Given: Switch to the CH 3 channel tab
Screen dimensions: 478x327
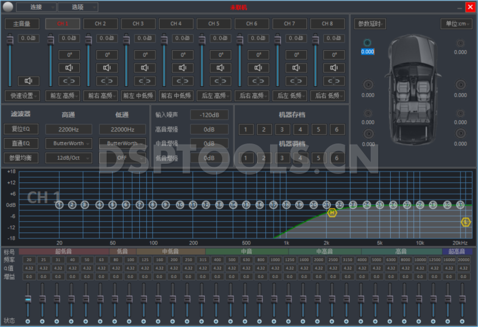Looking at the screenshot, I should [138, 24].
